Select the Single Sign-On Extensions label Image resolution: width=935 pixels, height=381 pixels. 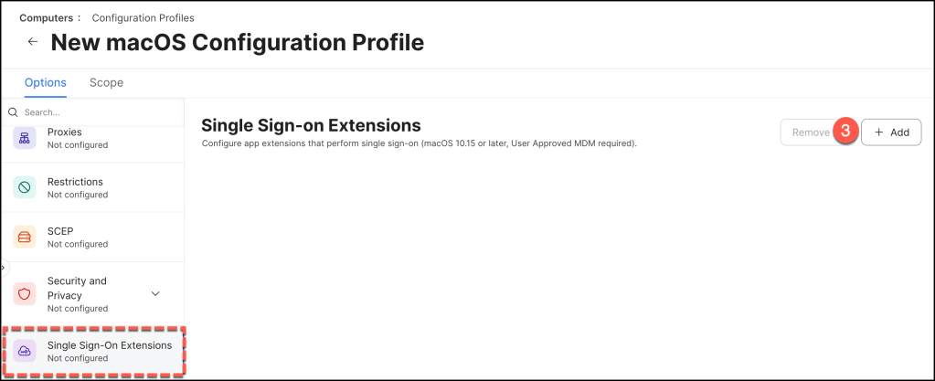point(110,345)
